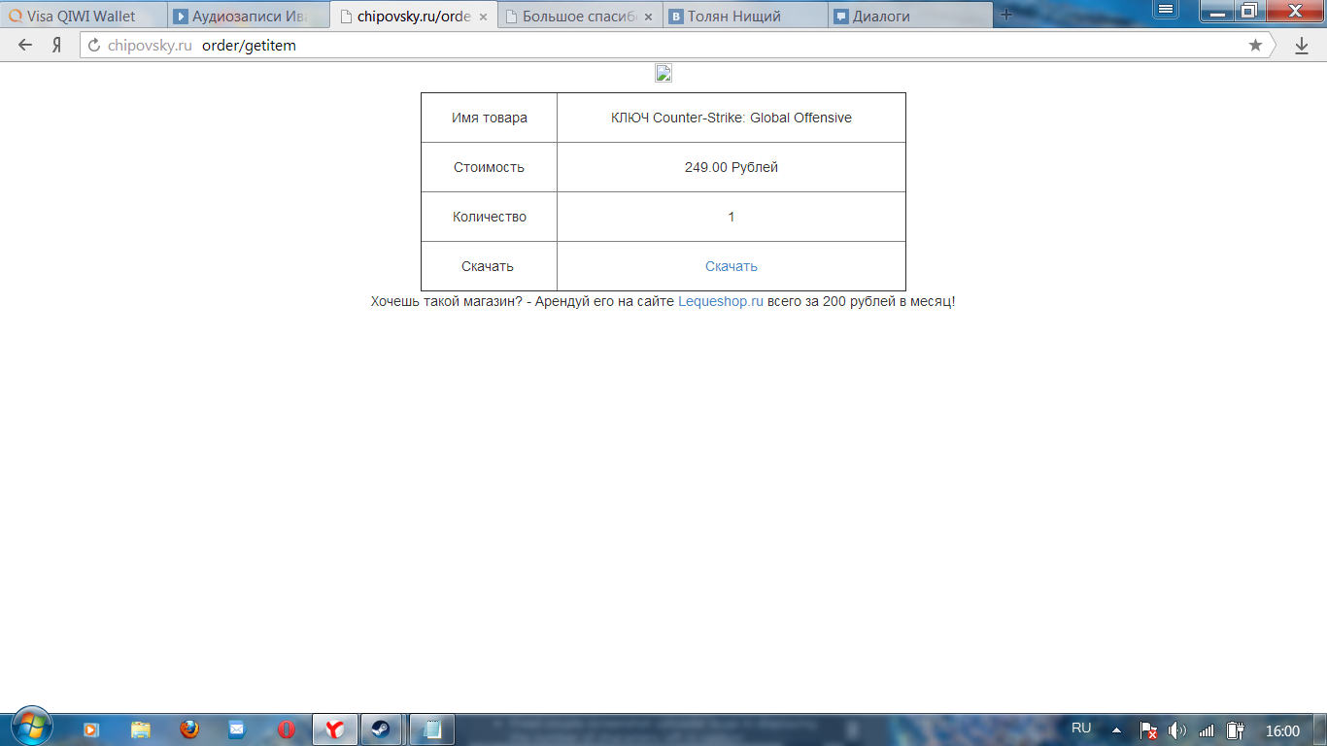Show hidden tray icons arrow
Viewport: 1327px width, 746px height.
1116,729
